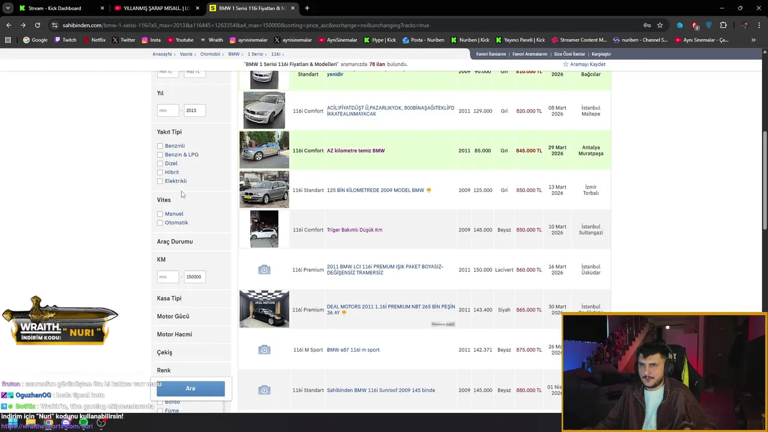
Task: Open the Hype | Kick bookmark
Action: 380,40
